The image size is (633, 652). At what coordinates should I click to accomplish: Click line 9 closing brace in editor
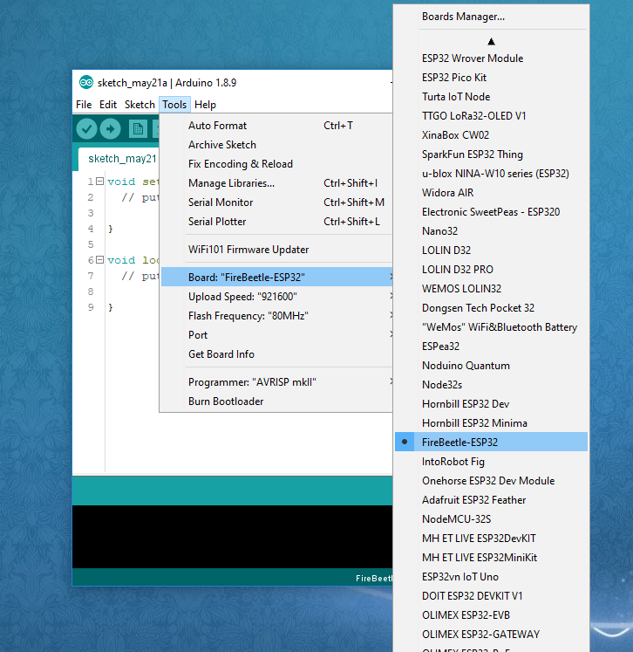(x=111, y=307)
